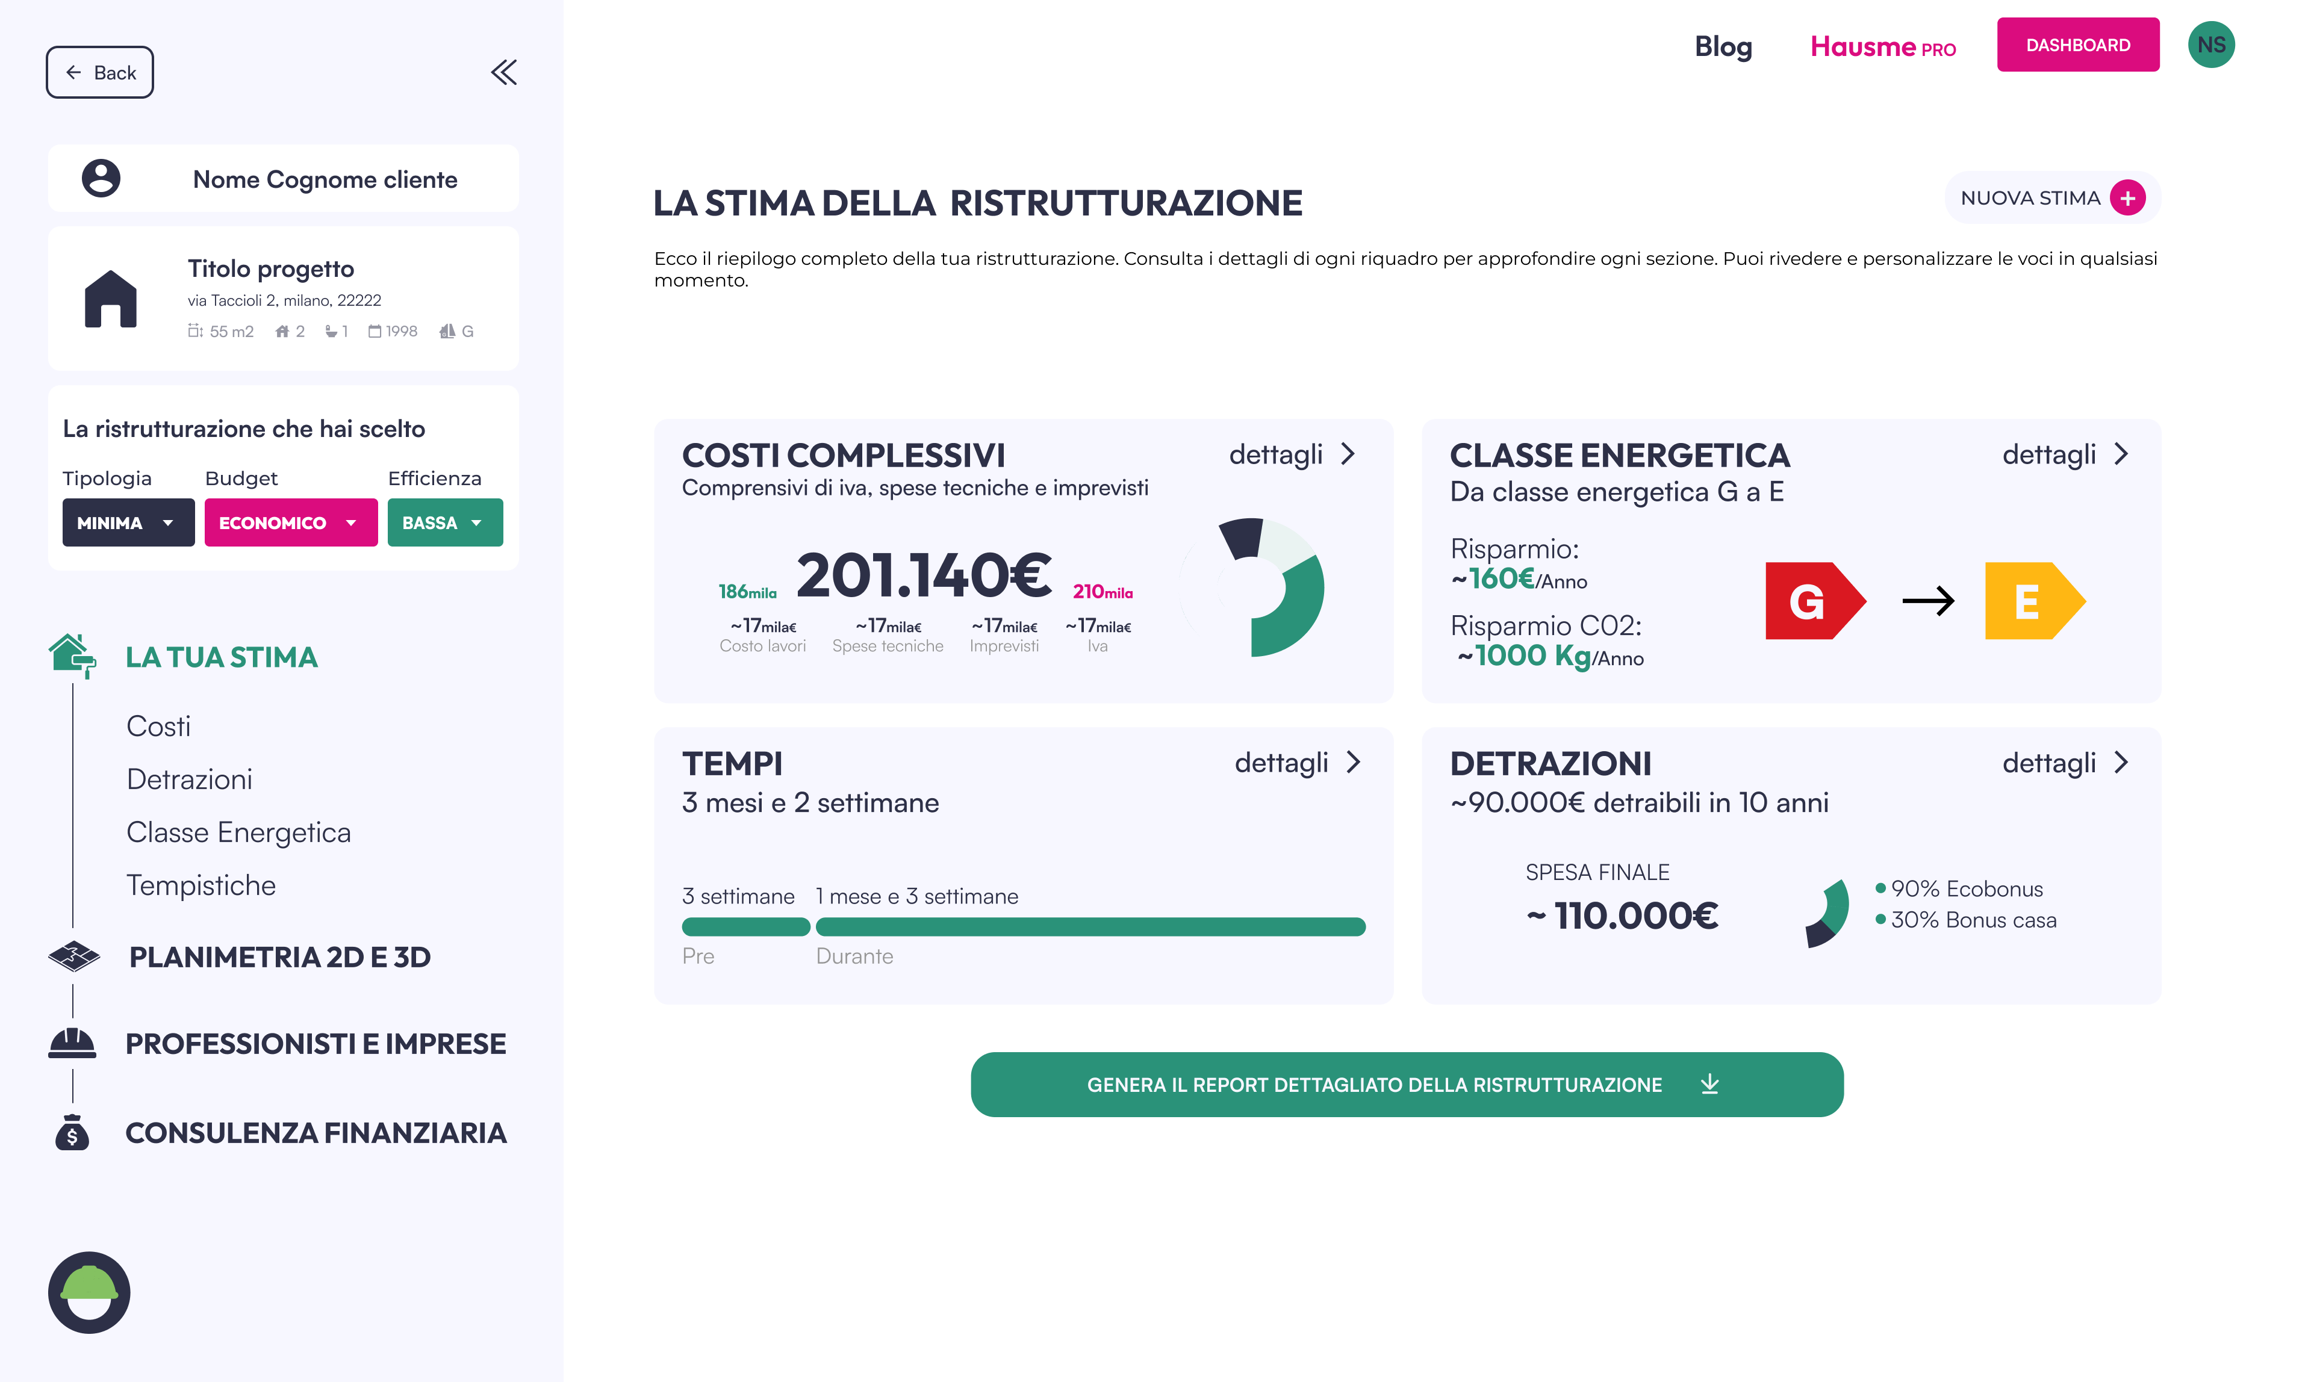Click the project house icon
This screenshot has width=2314, height=1382.
click(111, 299)
